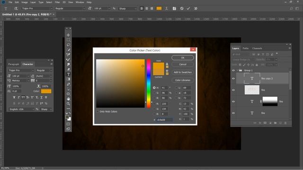Toggle Faux Italic in Character panel
The height and width of the screenshot is (170, 303).
coord(19,97)
